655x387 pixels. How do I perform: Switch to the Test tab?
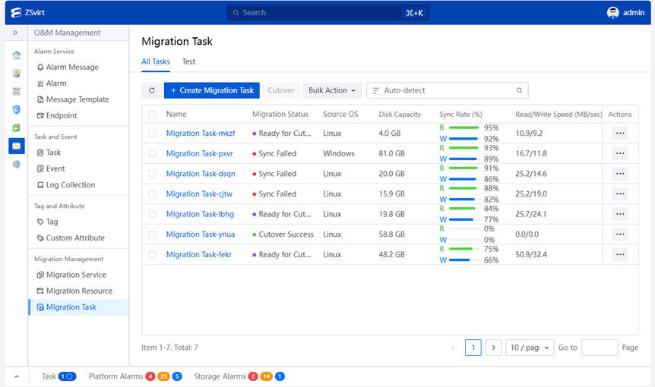point(188,61)
